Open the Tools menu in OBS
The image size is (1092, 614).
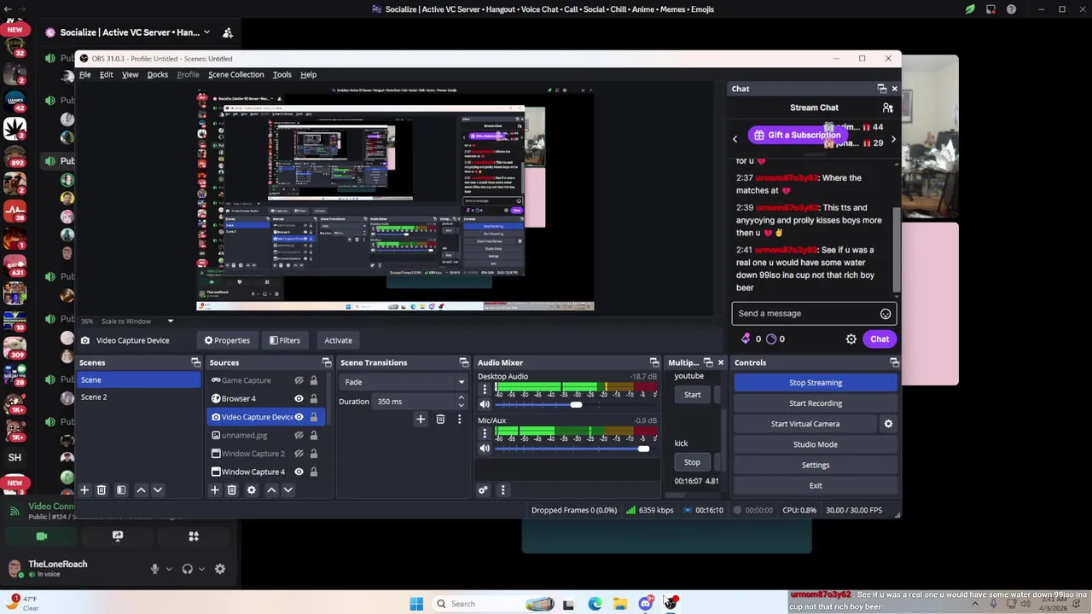tap(282, 75)
